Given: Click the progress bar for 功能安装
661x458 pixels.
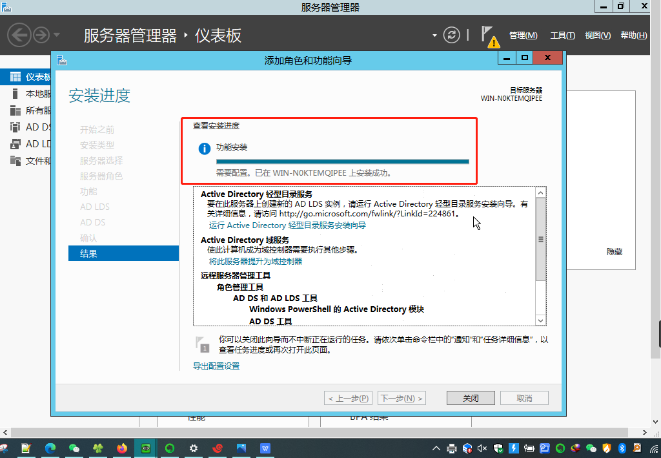Looking at the screenshot, I should pos(342,161).
